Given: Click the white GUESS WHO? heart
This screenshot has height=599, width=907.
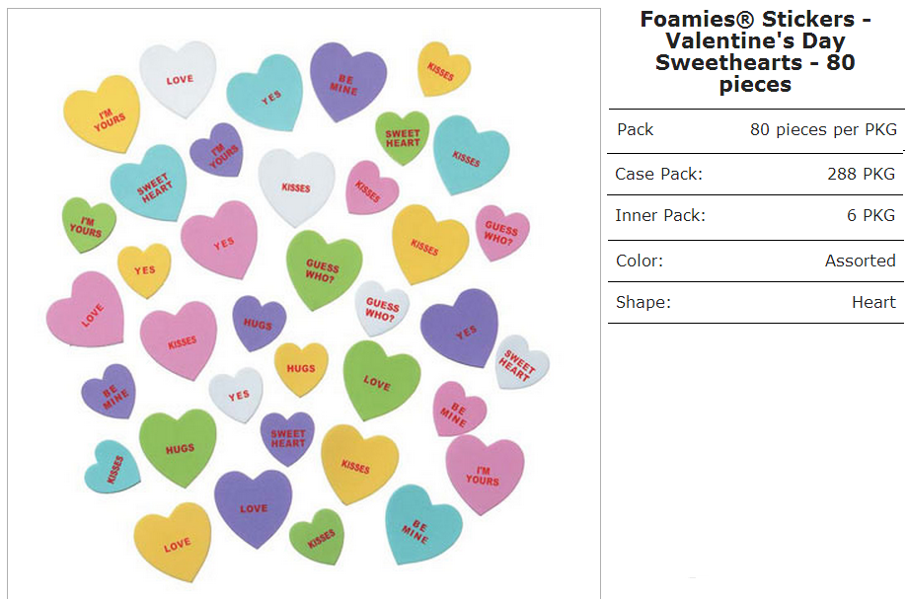Looking at the screenshot, I should click(382, 309).
